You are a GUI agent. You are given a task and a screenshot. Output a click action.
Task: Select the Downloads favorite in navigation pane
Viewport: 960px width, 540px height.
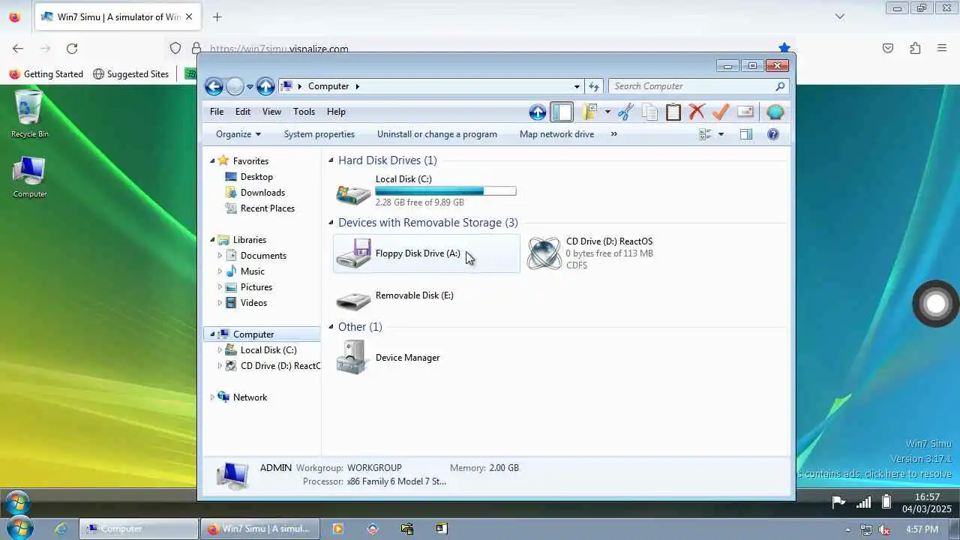254,193
